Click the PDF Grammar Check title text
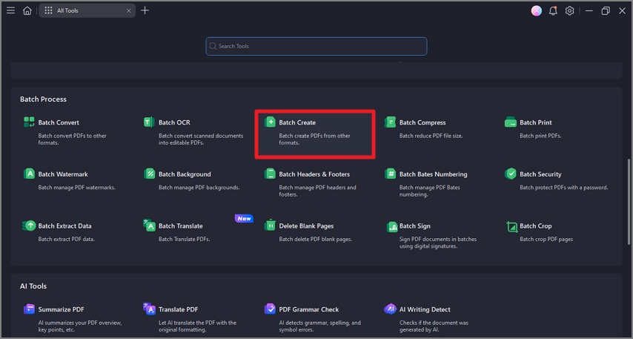This screenshot has width=633, height=339. (x=309, y=309)
